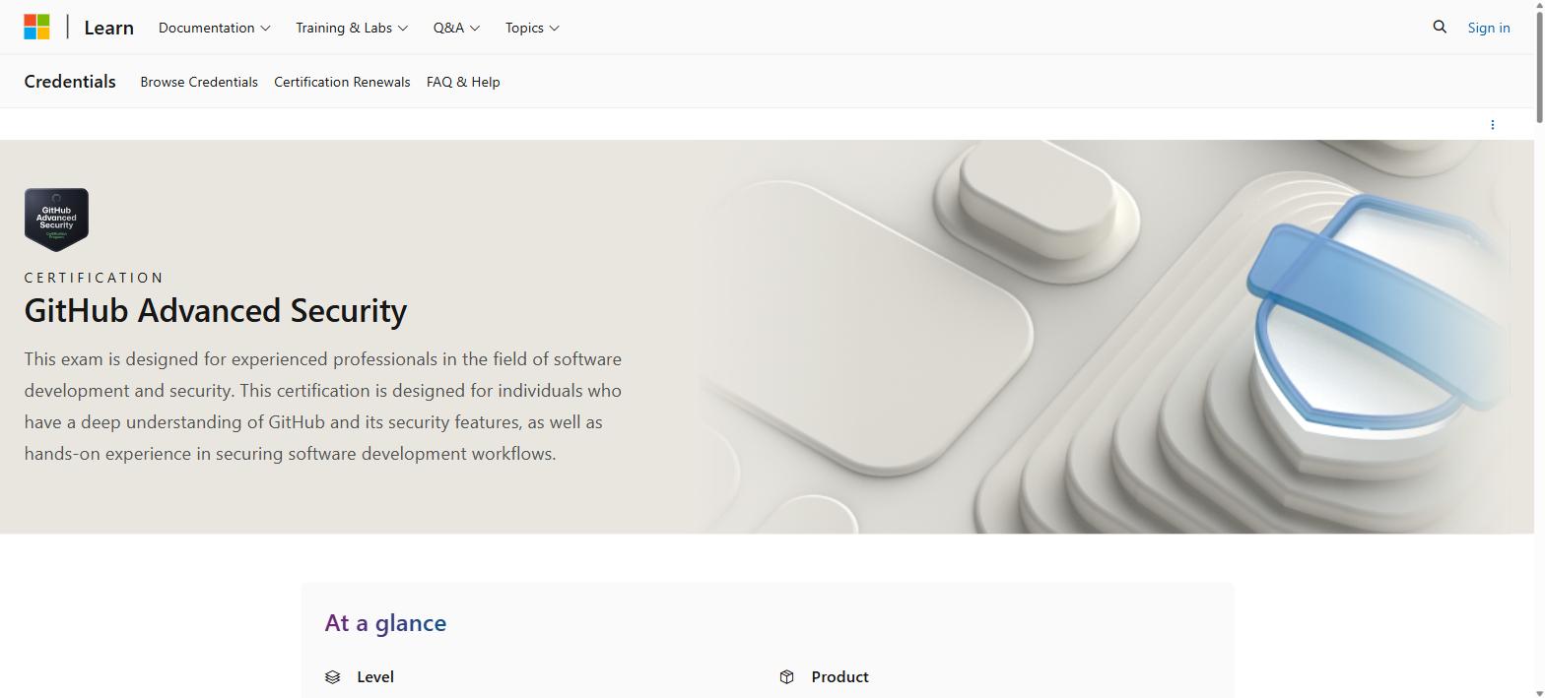Click the At a glance heading

click(x=385, y=623)
